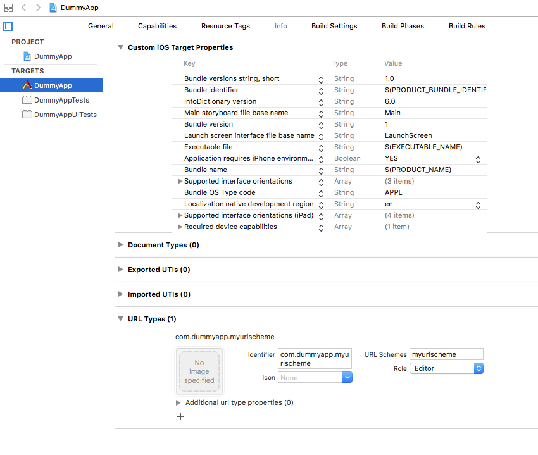Viewport: 538px width, 455px height.
Task: Click the Main storyboard value Main
Action: 392,113
